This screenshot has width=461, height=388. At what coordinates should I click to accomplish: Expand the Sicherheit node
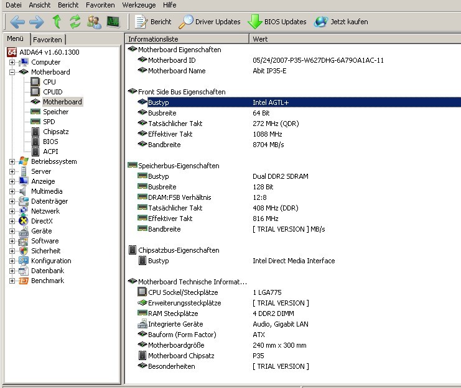12,251
